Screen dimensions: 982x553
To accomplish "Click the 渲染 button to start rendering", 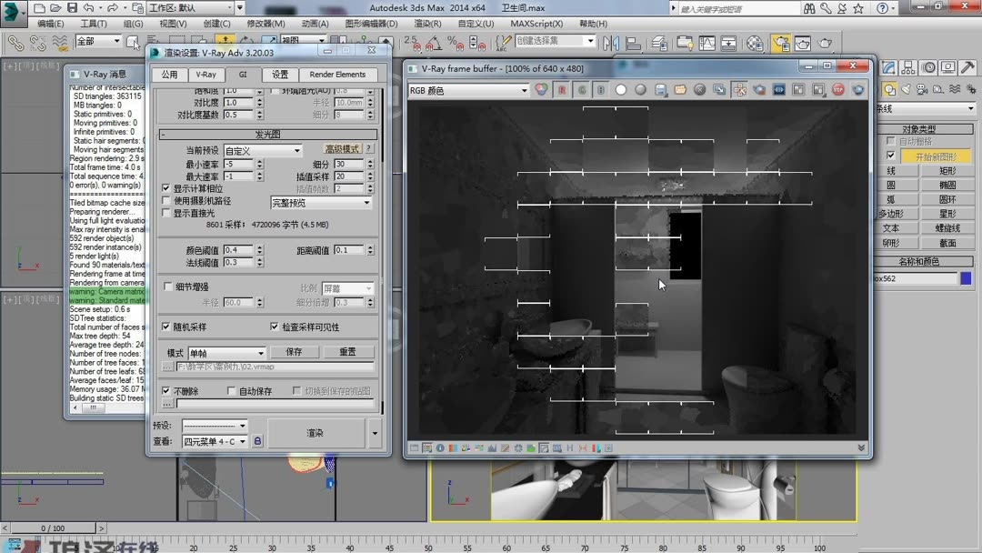I will (x=316, y=433).
